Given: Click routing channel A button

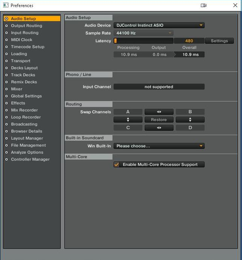Looking at the screenshot, I should (x=128, y=112).
